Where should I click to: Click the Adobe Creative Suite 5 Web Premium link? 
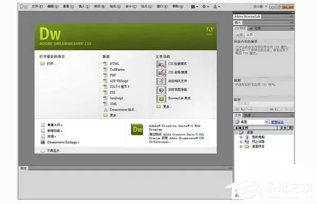tap(175, 127)
